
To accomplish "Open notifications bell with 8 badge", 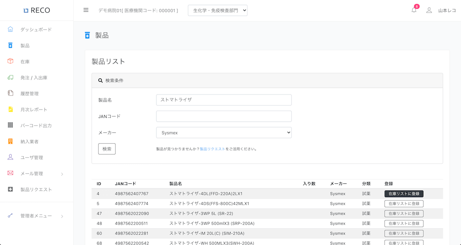I will pyautogui.click(x=414, y=10).
